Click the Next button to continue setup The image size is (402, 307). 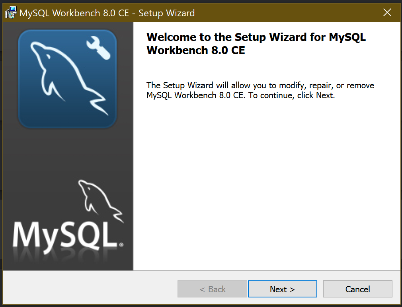pyautogui.click(x=282, y=289)
